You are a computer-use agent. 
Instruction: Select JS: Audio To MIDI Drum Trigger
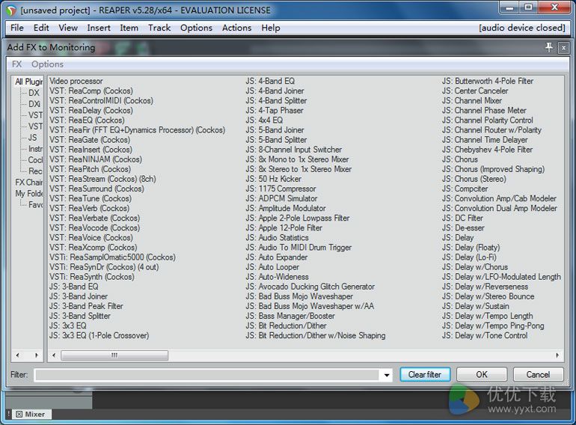[298, 247]
